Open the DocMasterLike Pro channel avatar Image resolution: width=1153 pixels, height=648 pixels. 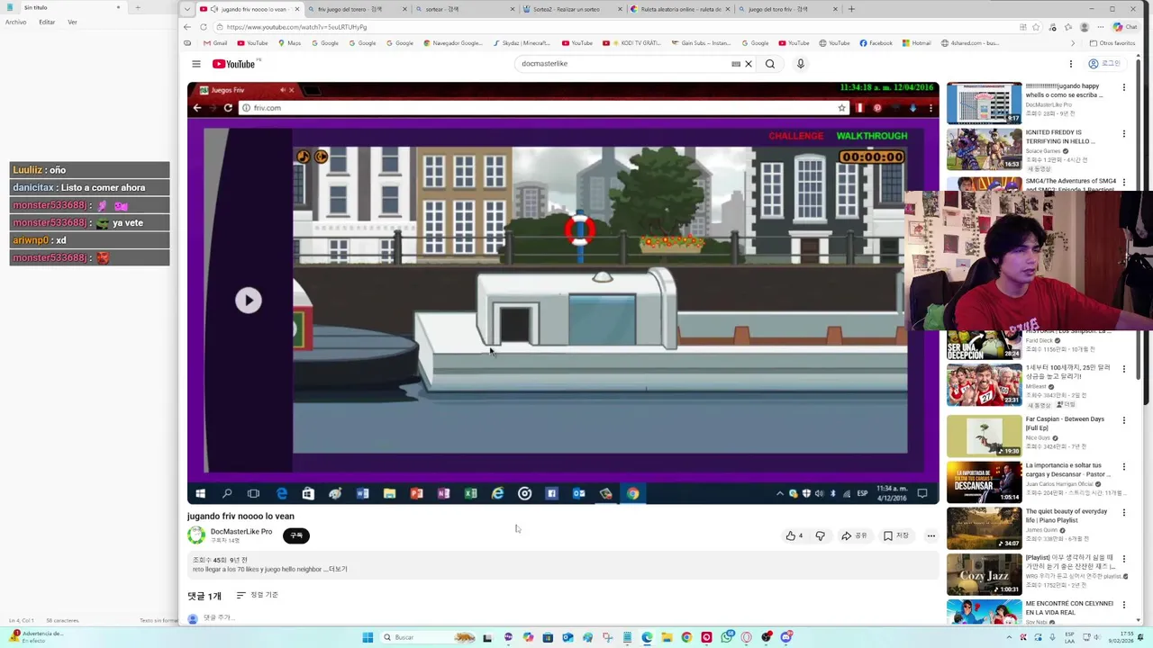point(195,535)
